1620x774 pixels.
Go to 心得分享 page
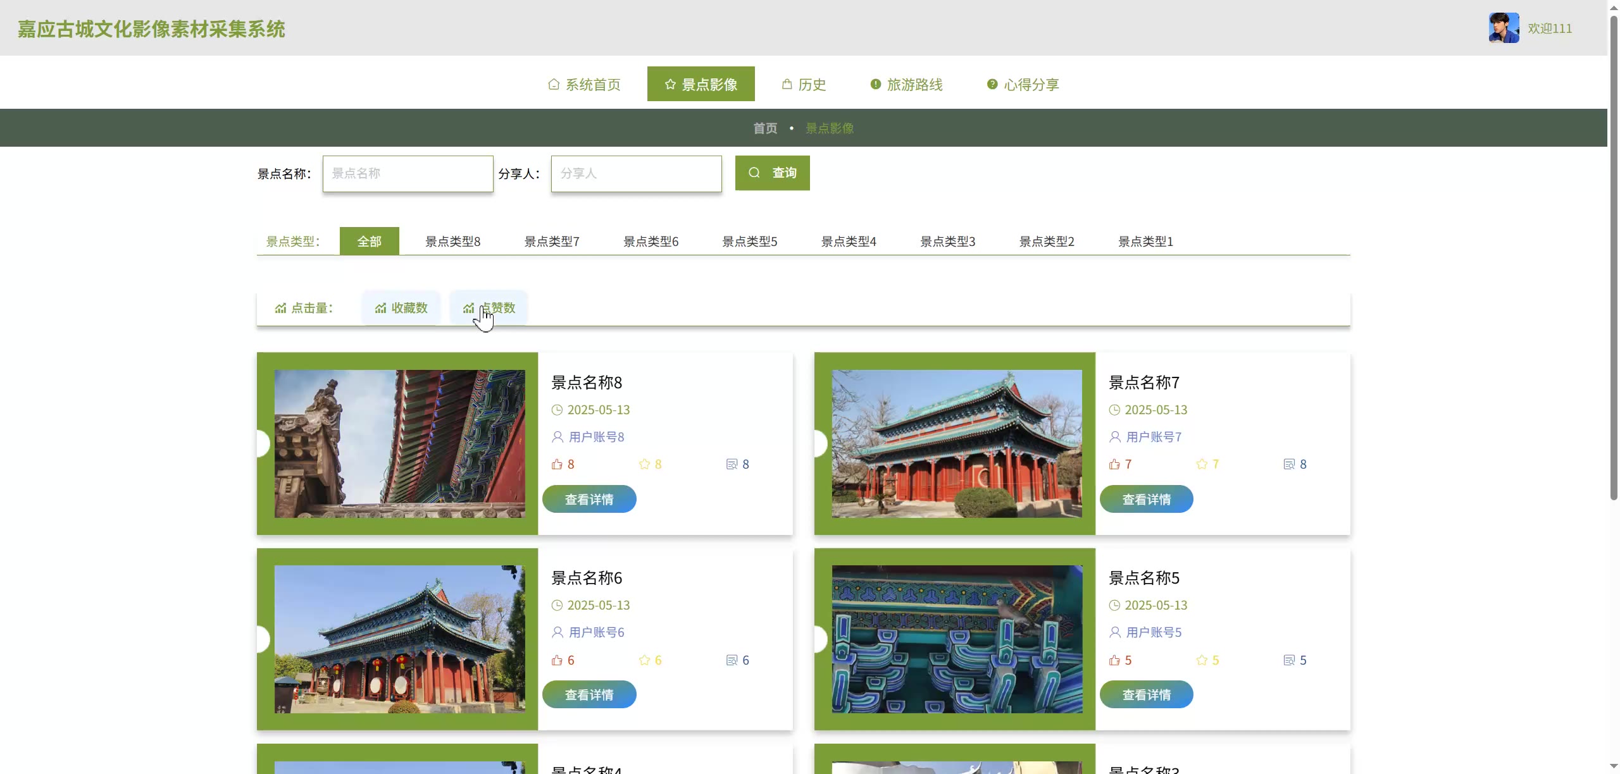[1023, 84]
